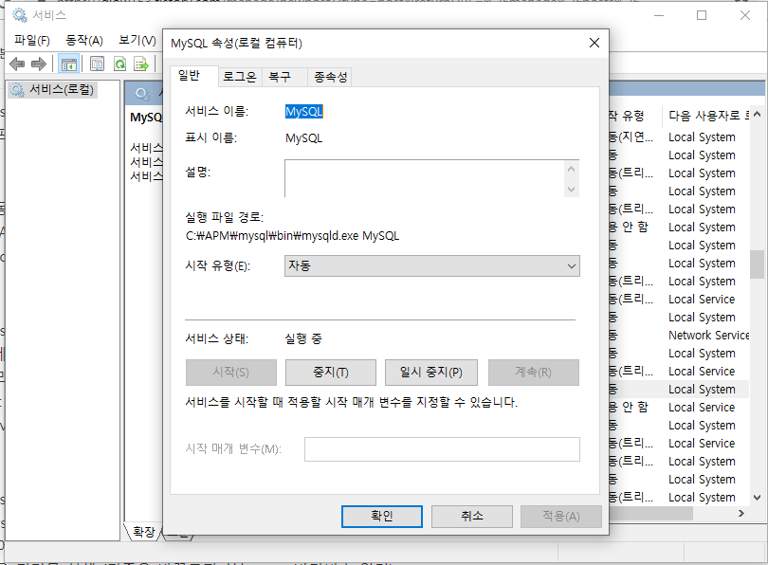Click the 취소 button
The height and width of the screenshot is (565, 768).
coord(471,516)
